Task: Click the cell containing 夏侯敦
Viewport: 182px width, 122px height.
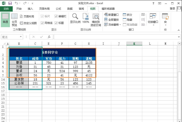Action: click(x=19, y=79)
